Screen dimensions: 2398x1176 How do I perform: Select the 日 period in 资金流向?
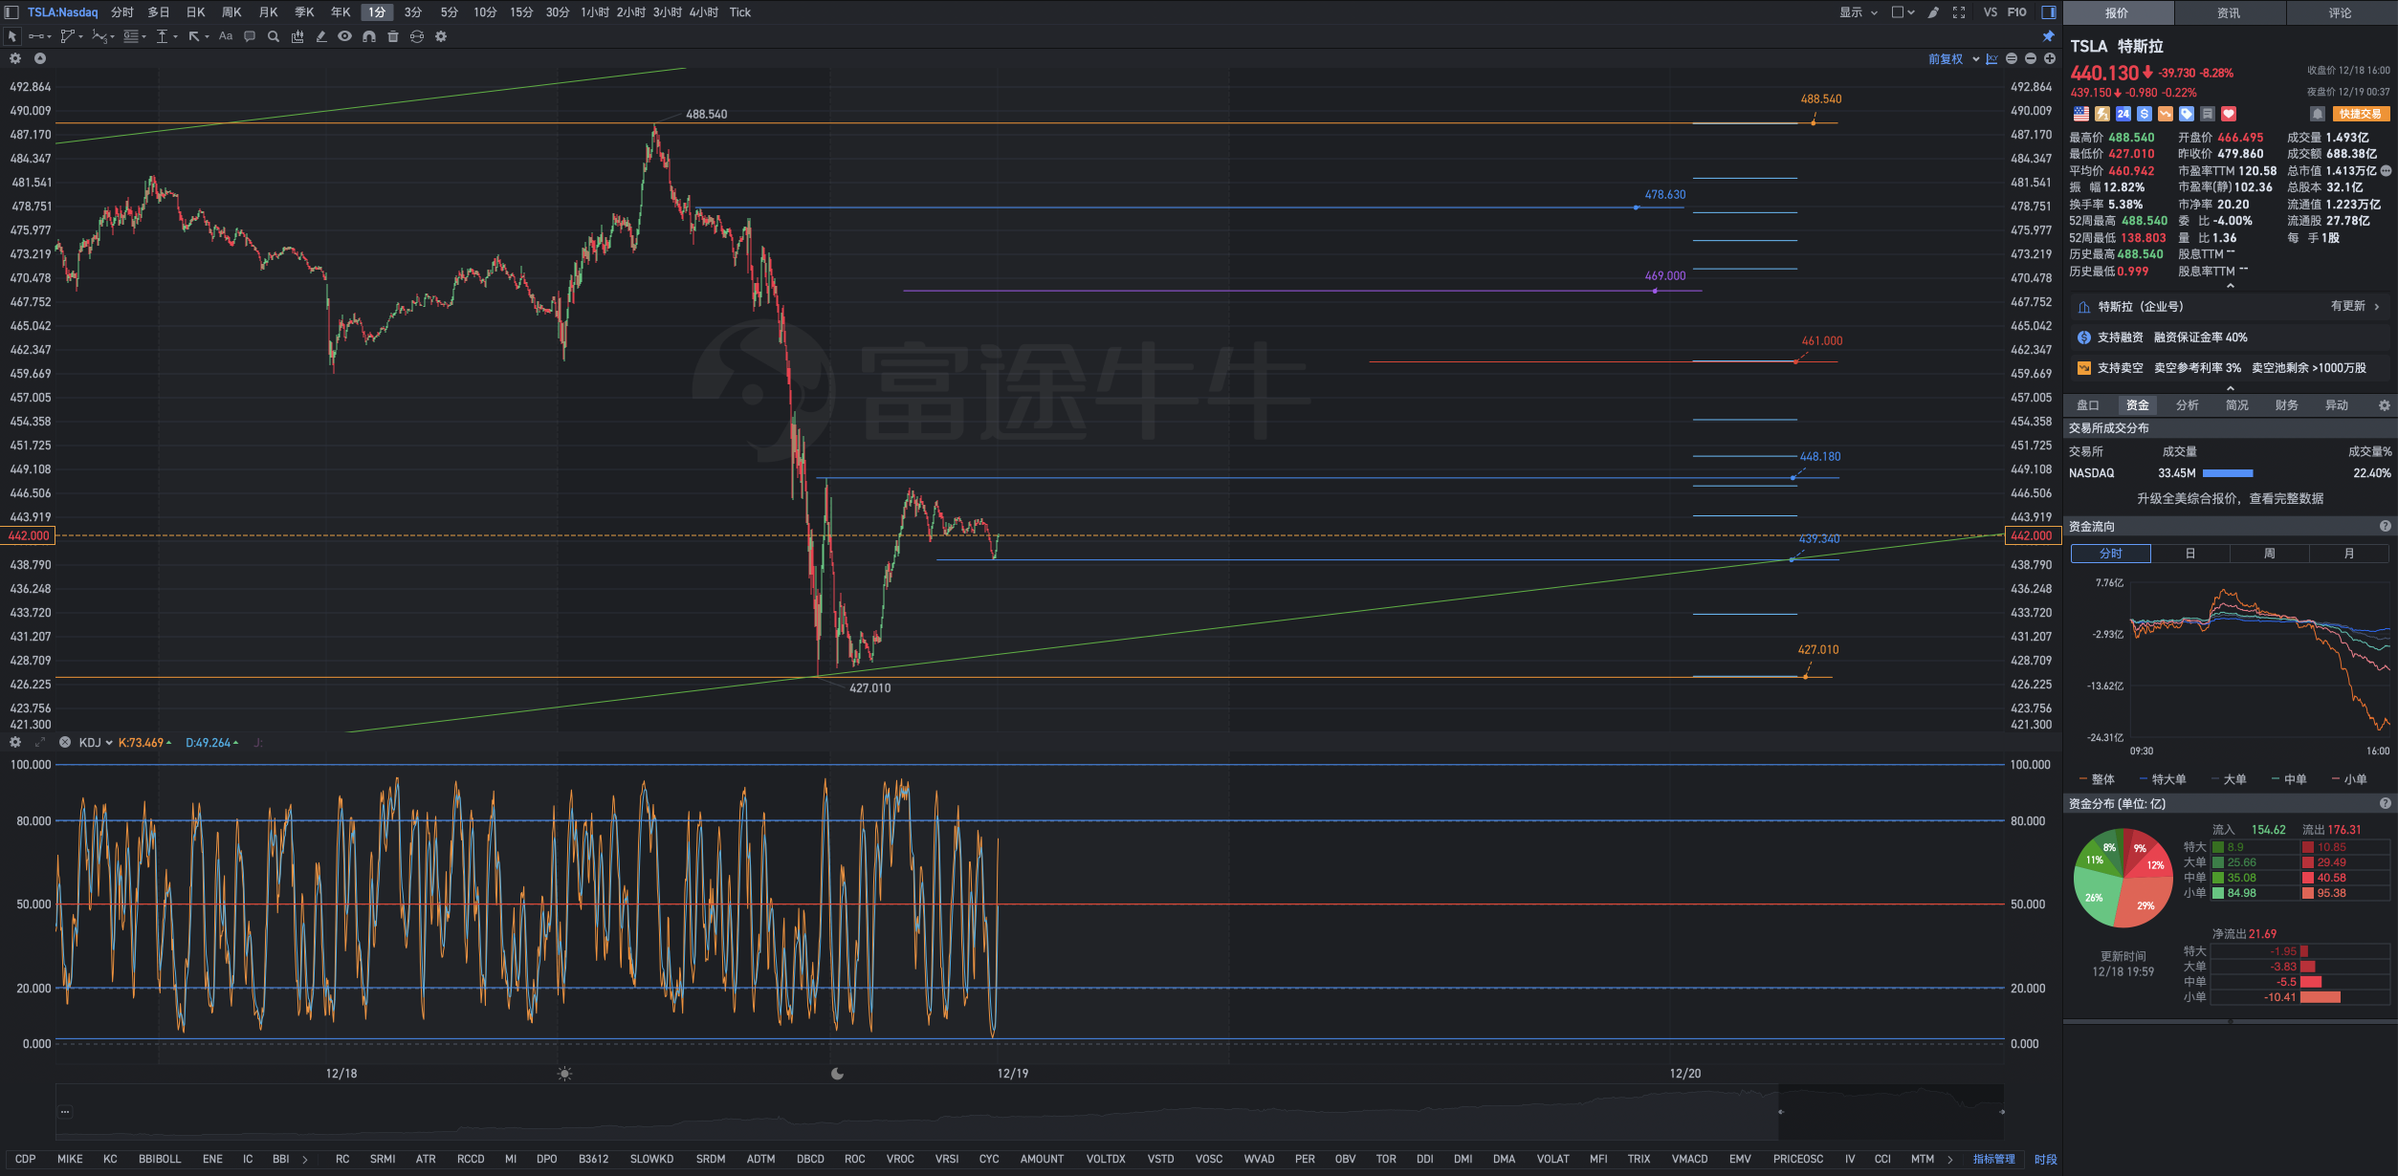(x=2189, y=554)
